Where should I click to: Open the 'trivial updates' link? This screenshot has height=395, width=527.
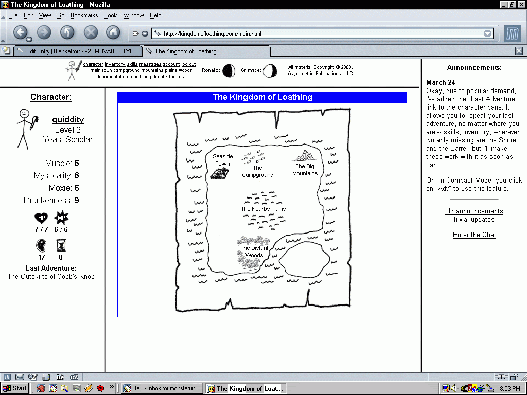474,220
